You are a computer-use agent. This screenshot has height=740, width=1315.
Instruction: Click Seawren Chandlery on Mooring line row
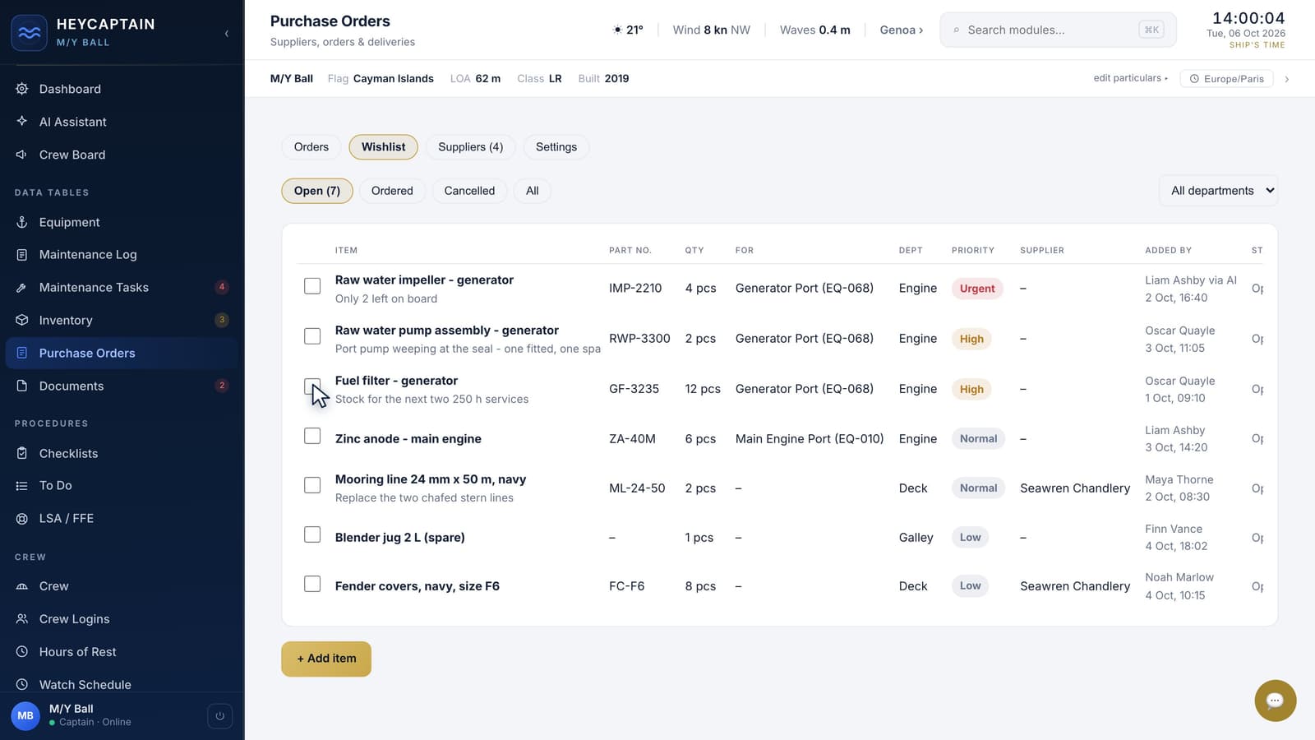coord(1075,488)
